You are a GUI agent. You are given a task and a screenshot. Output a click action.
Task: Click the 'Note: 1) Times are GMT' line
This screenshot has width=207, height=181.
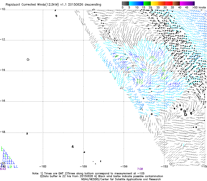88,173
